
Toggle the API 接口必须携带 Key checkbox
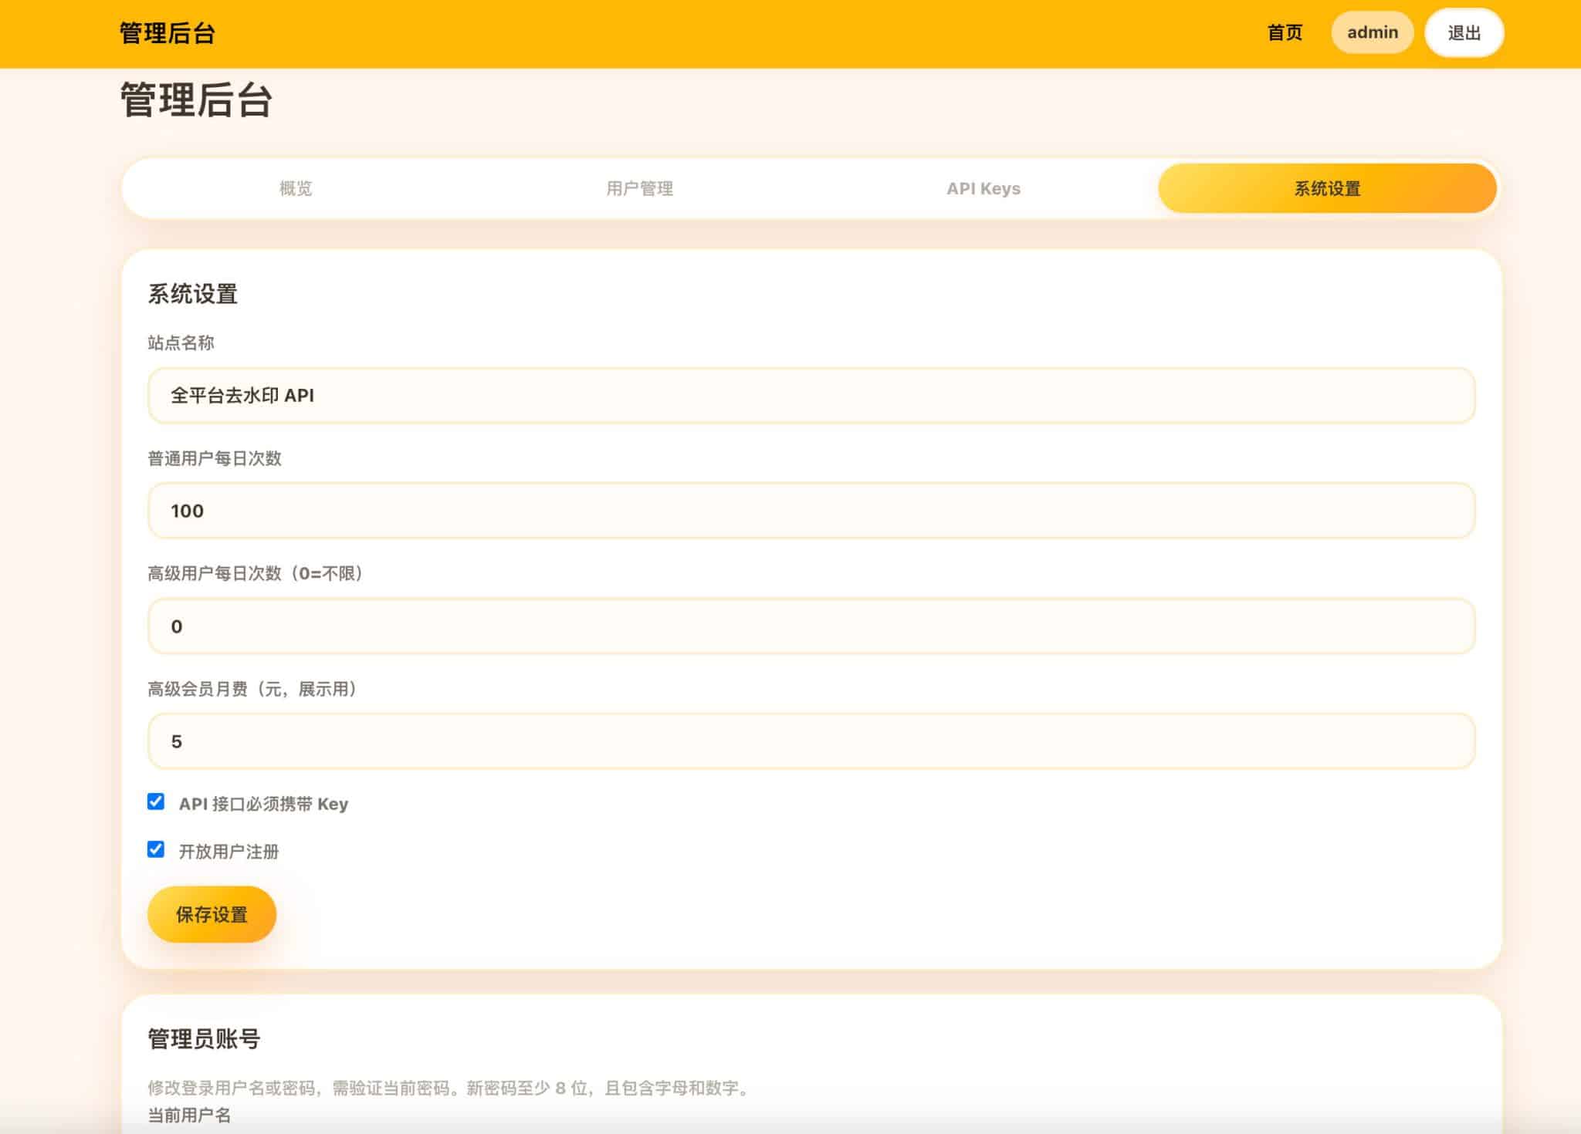coord(156,802)
